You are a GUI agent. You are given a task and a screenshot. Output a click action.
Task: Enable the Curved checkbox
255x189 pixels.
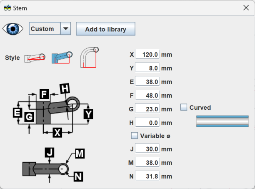click(x=184, y=107)
